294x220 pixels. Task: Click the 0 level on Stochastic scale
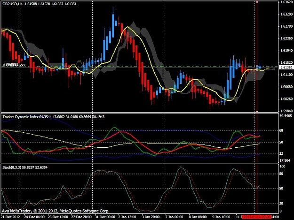tap(280, 211)
